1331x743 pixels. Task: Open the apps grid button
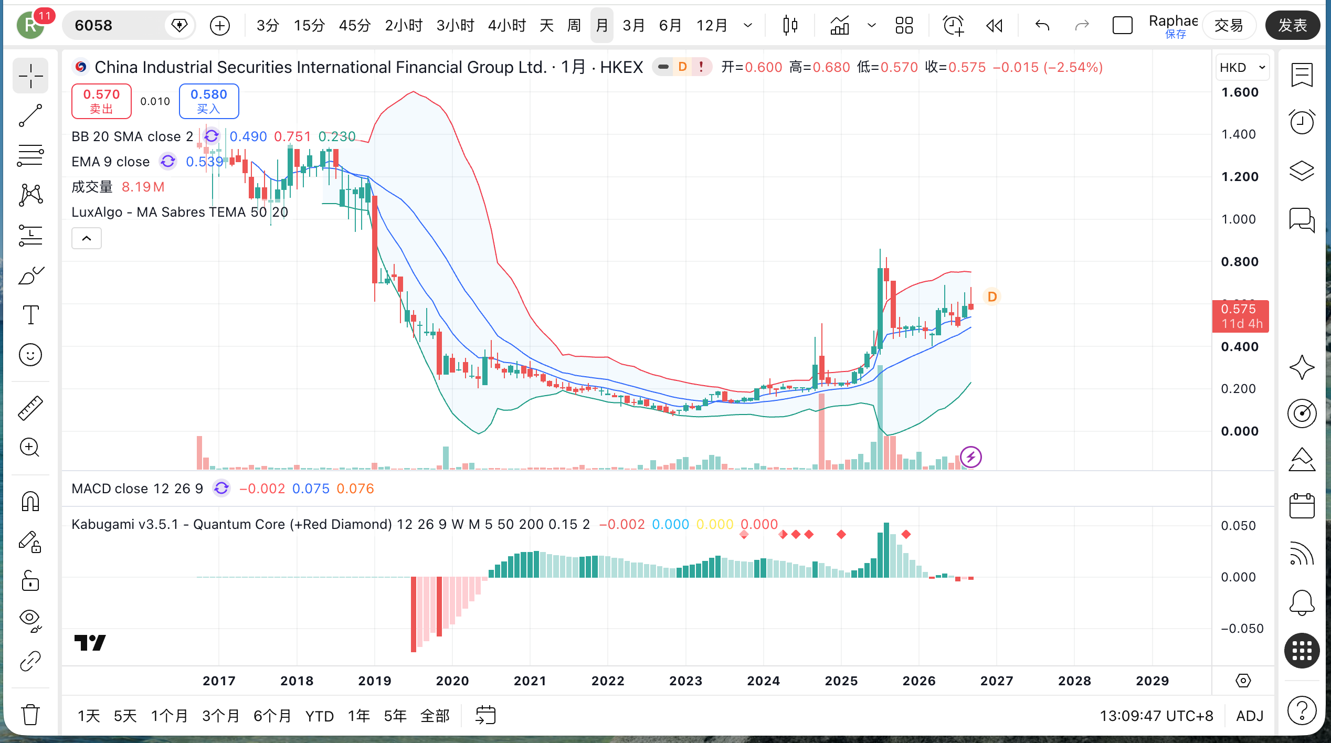(x=1302, y=651)
